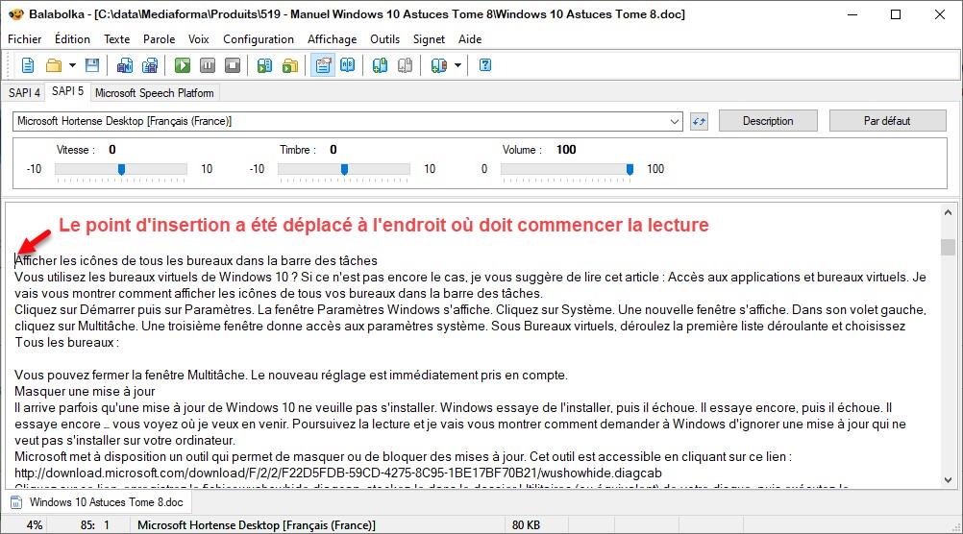963x534 pixels.
Task: Click the Description button
Action: 768,121
